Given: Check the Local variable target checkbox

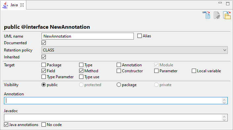Looking at the screenshot, I should 194,71.
